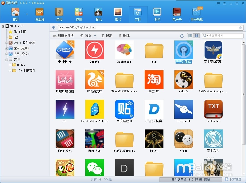
Task: Refresh the file list
Action: [182, 36]
